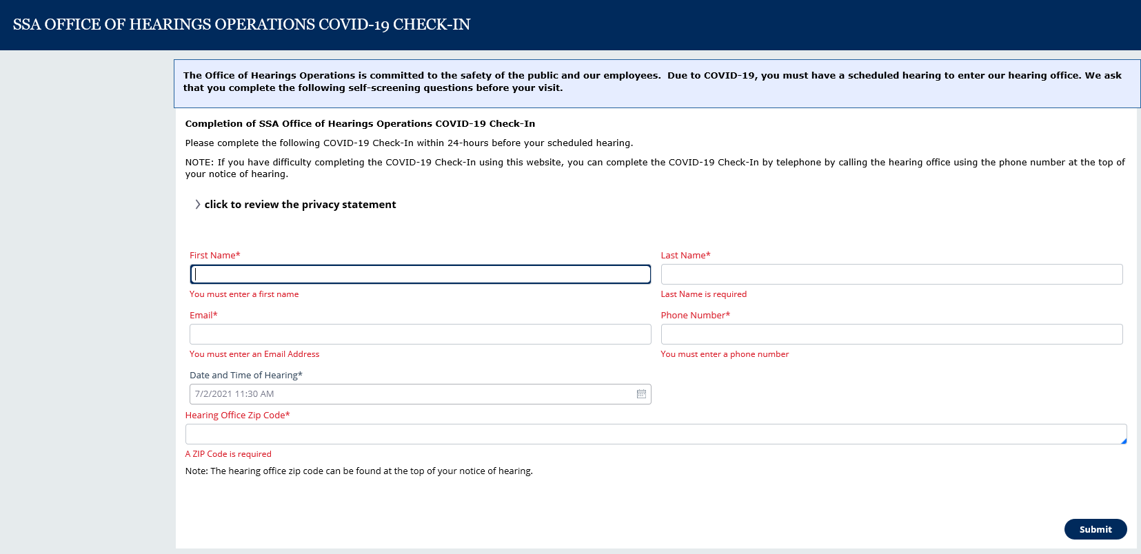Focus the First Name text box
The height and width of the screenshot is (554, 1141).
(420, 274)
